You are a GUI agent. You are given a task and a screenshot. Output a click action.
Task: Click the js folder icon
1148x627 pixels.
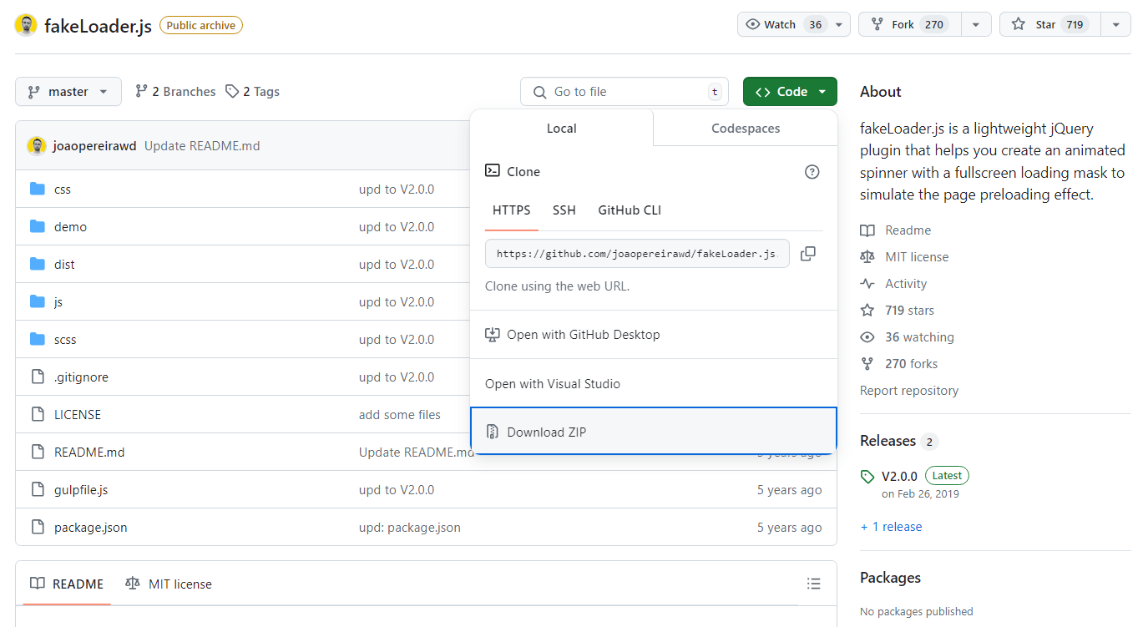37,301
